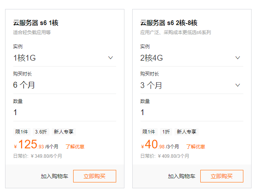Viewport: 259px width, 193px height.
Task: Click the 3.6折 discount tag
Action: click(41, 132)
